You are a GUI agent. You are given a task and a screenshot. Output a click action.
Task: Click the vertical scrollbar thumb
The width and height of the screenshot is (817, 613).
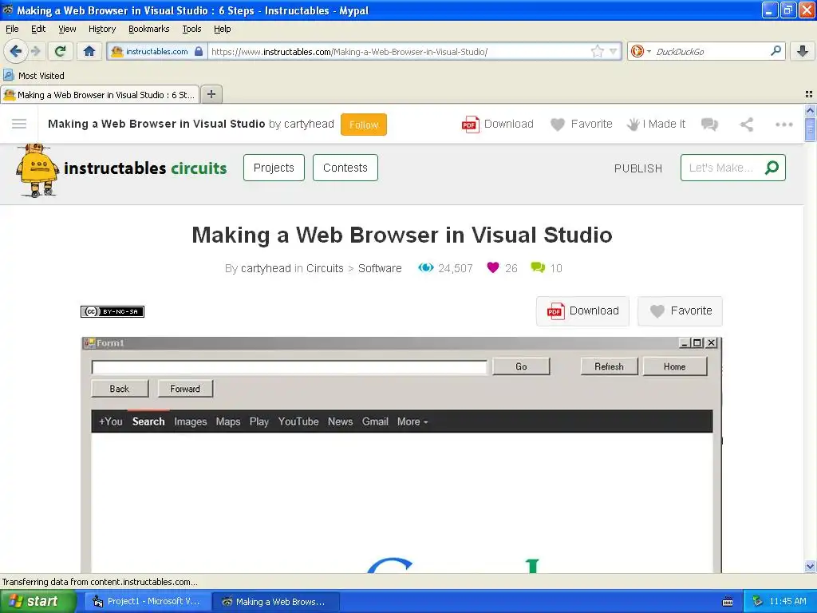click(x=810, y=129)
